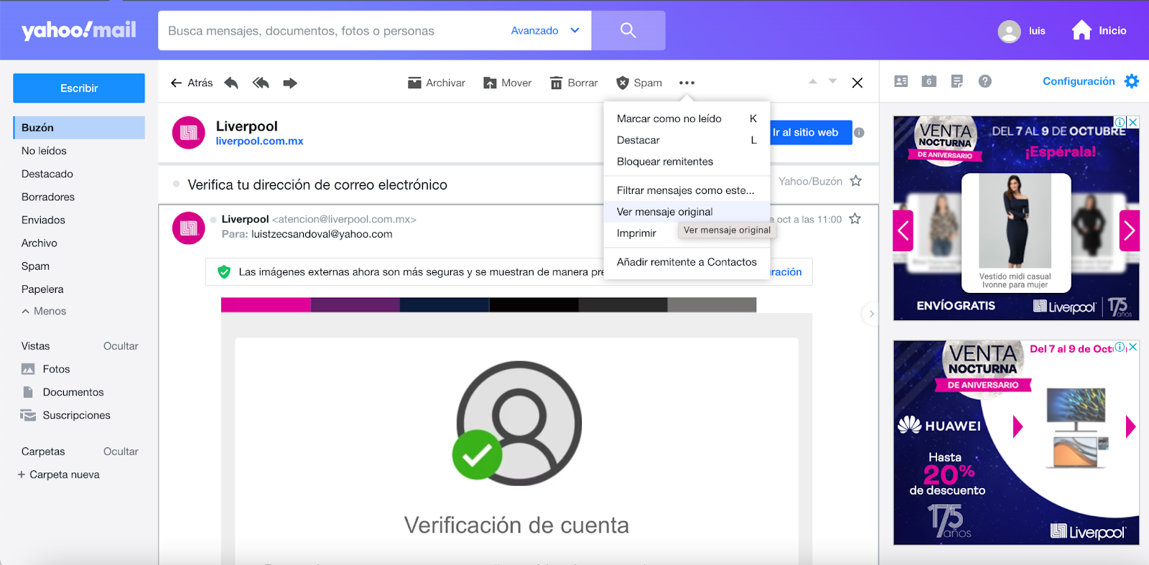Select Ver mensaje original menu entry
The image size is (1149, 565).
(x=665, y=212)
